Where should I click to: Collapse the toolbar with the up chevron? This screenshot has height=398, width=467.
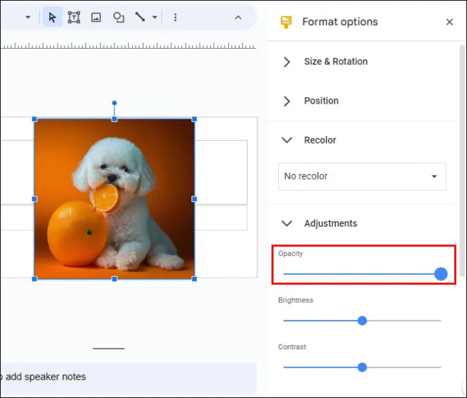(x=238, y=18)
